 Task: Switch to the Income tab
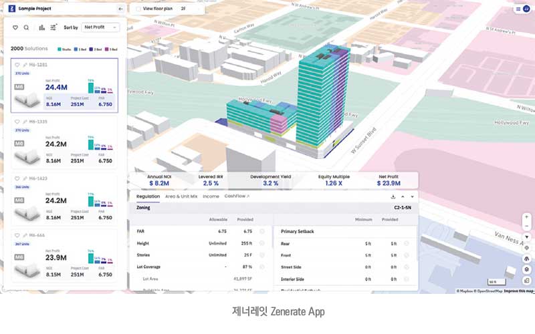[x=211, y=196]
